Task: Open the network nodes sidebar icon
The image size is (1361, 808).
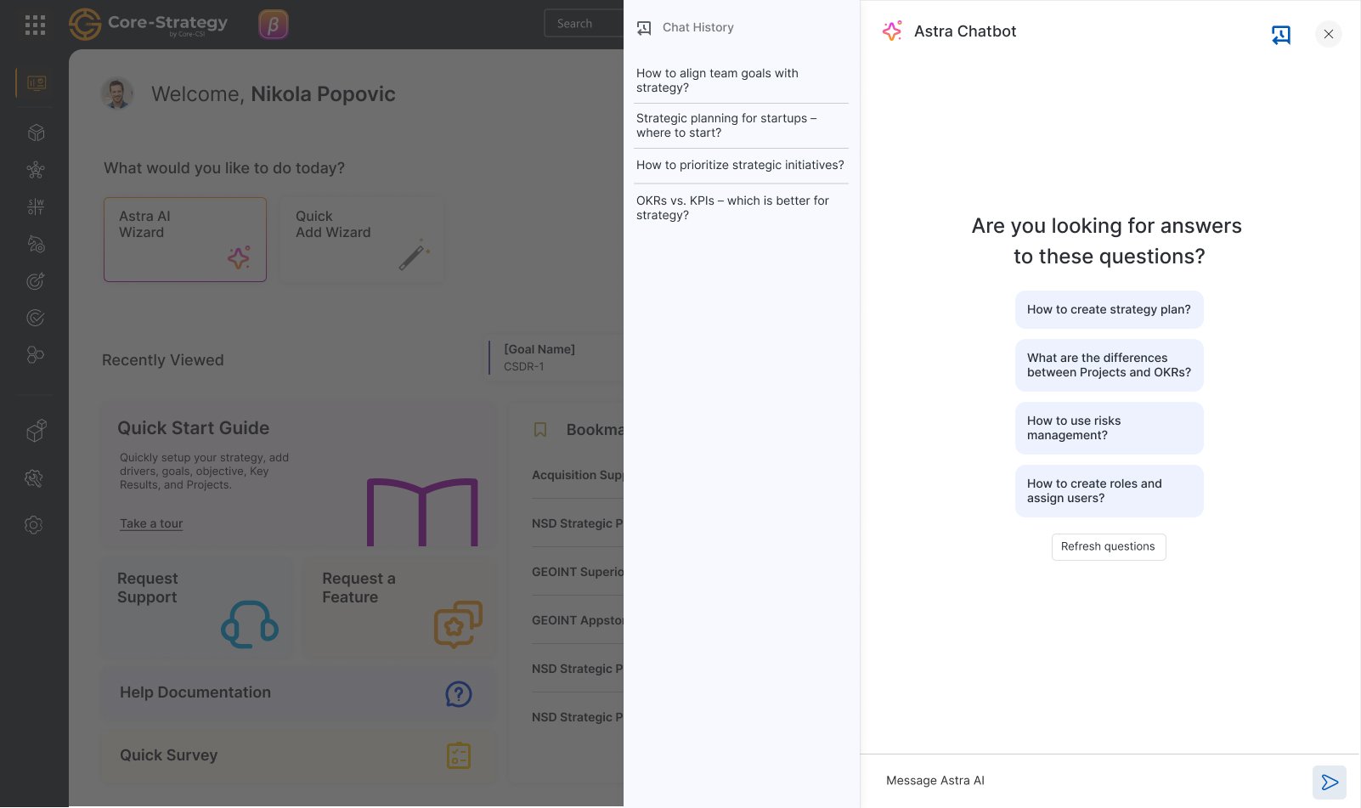Action: pyautogui.click(x=36, y=170)
